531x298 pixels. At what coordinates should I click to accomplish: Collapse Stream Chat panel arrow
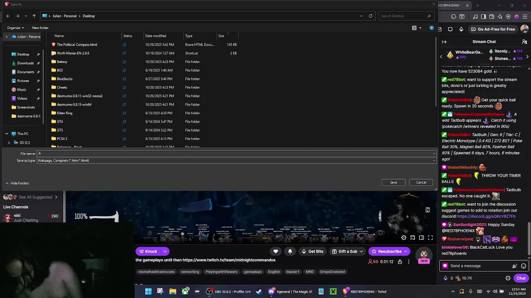click(444, 42)
